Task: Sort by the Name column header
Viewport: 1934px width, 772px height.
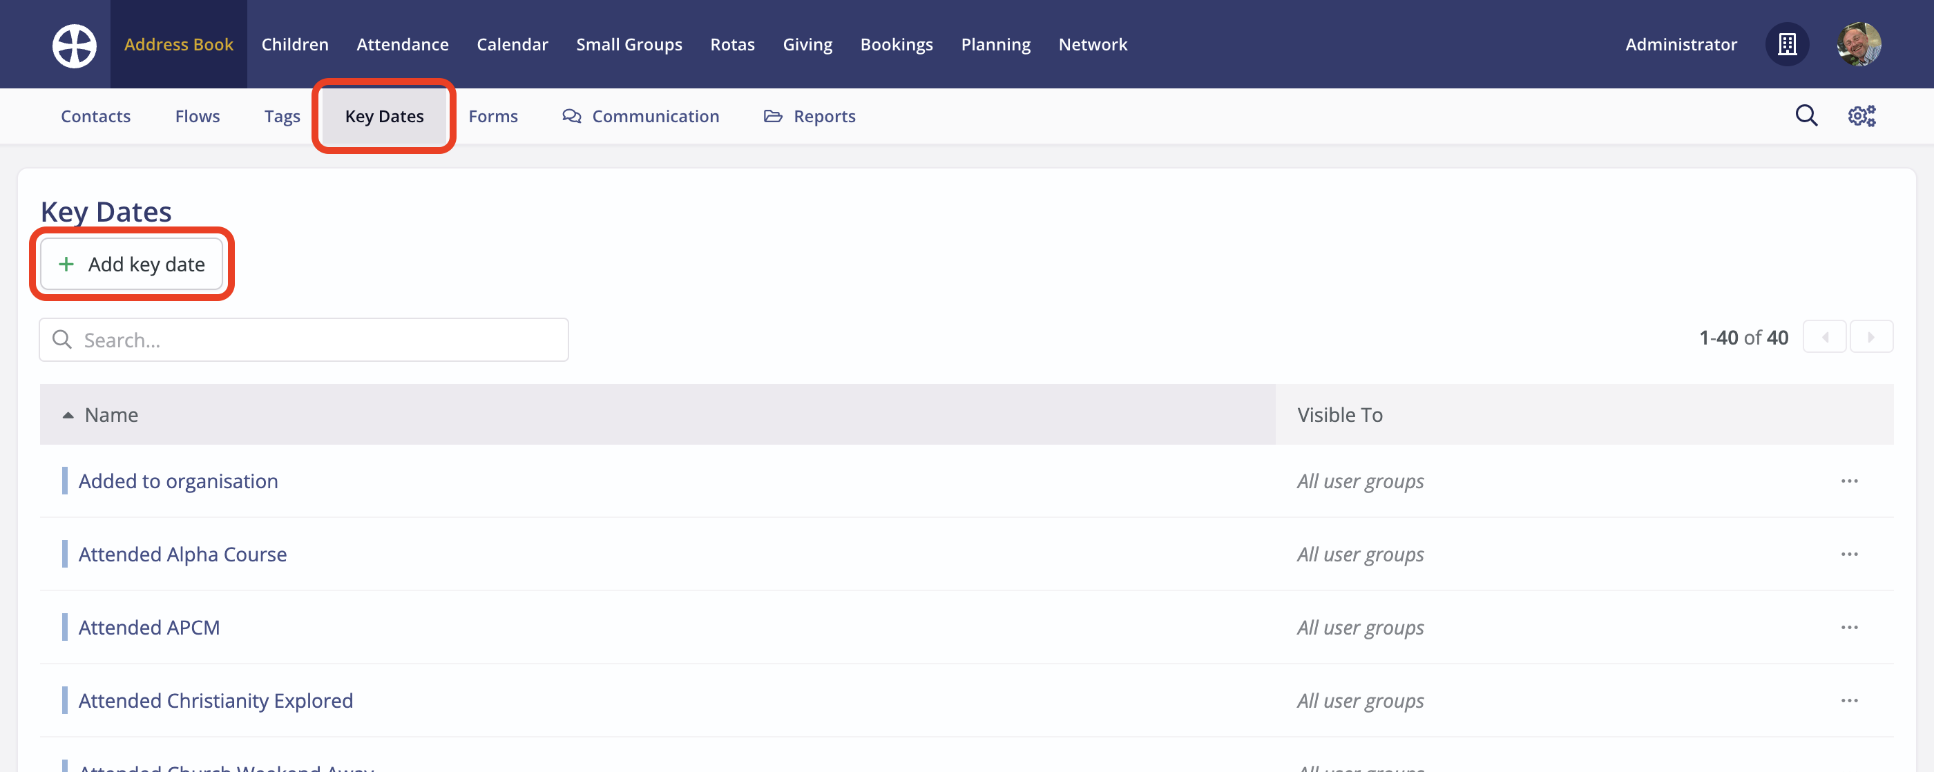Action: (111, 415)
